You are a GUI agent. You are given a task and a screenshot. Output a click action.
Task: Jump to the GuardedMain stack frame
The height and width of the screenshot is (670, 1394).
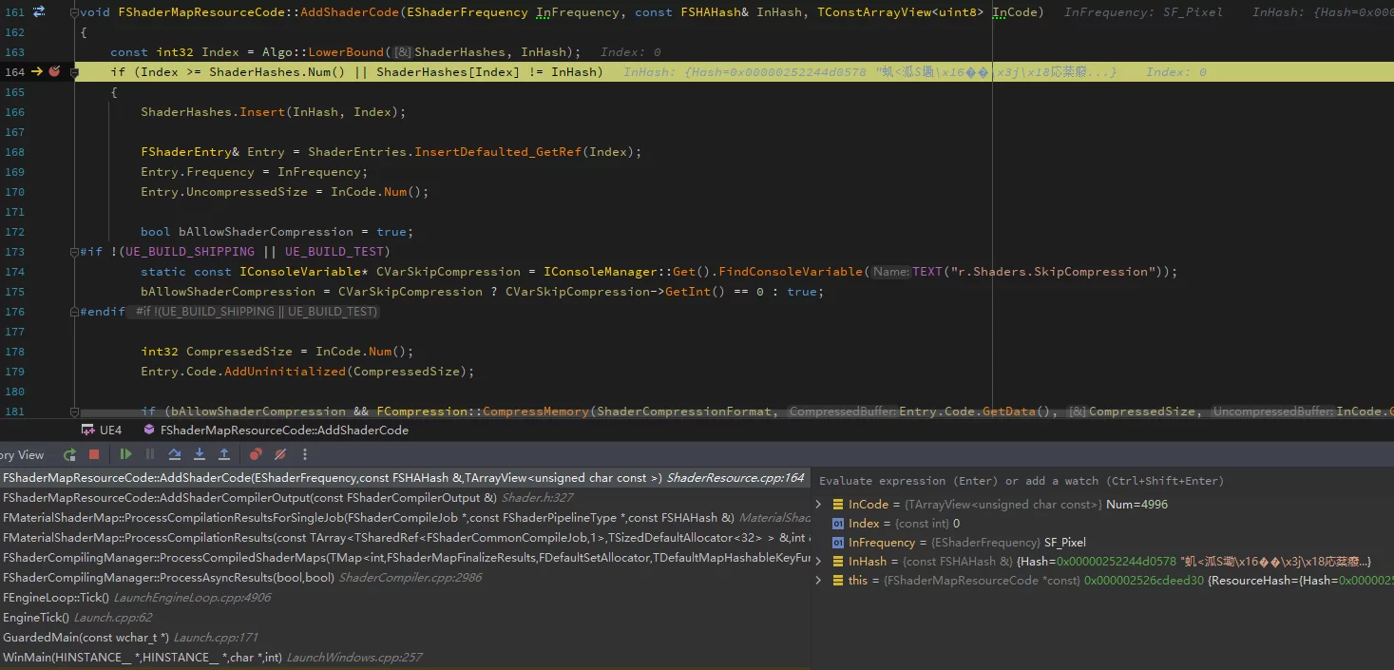point(86,638)
